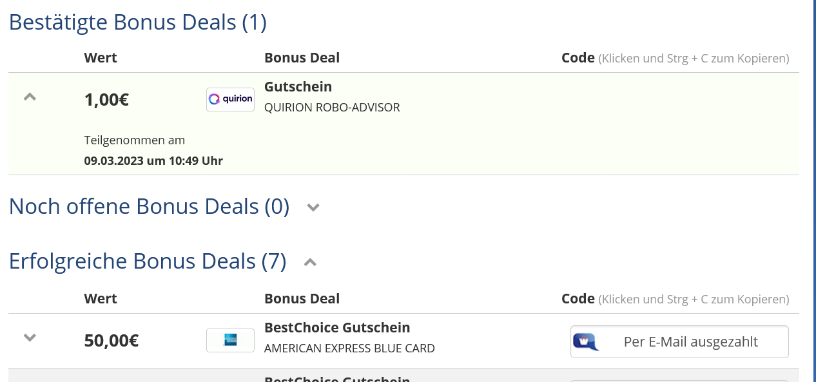Click the Code column header in Bestätigte table
The width and height of the screenshot is (816, 382).
point(578,57)
